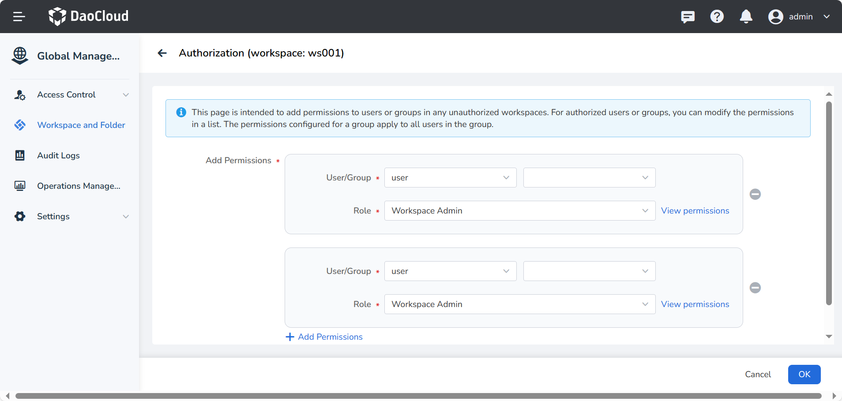Open Audit Logs in the sidebar
842x401 pixels.
coord(58,156)
